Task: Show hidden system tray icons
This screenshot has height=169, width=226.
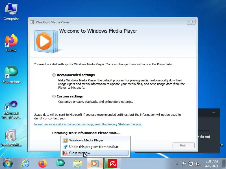Action: [x=177, y=164]
